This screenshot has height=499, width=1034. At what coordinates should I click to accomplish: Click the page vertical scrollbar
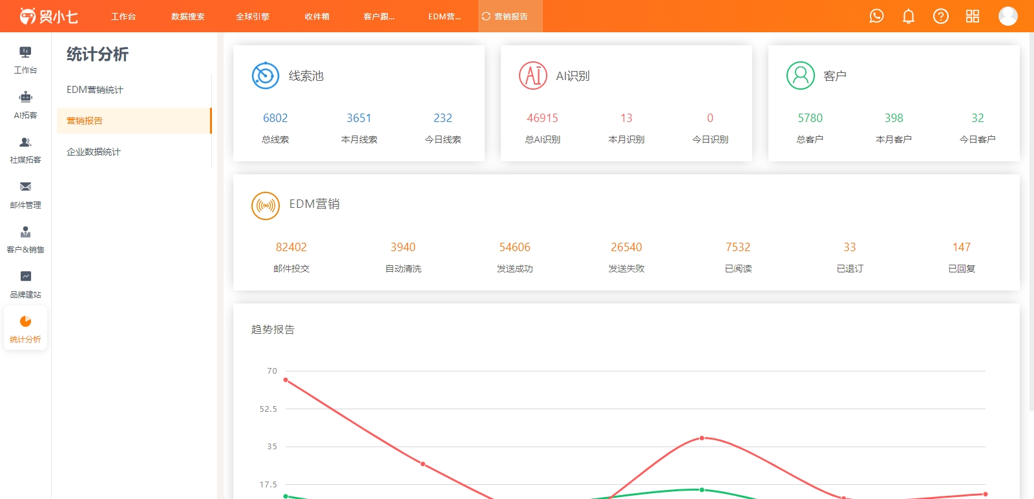(x=1031, y=223)
